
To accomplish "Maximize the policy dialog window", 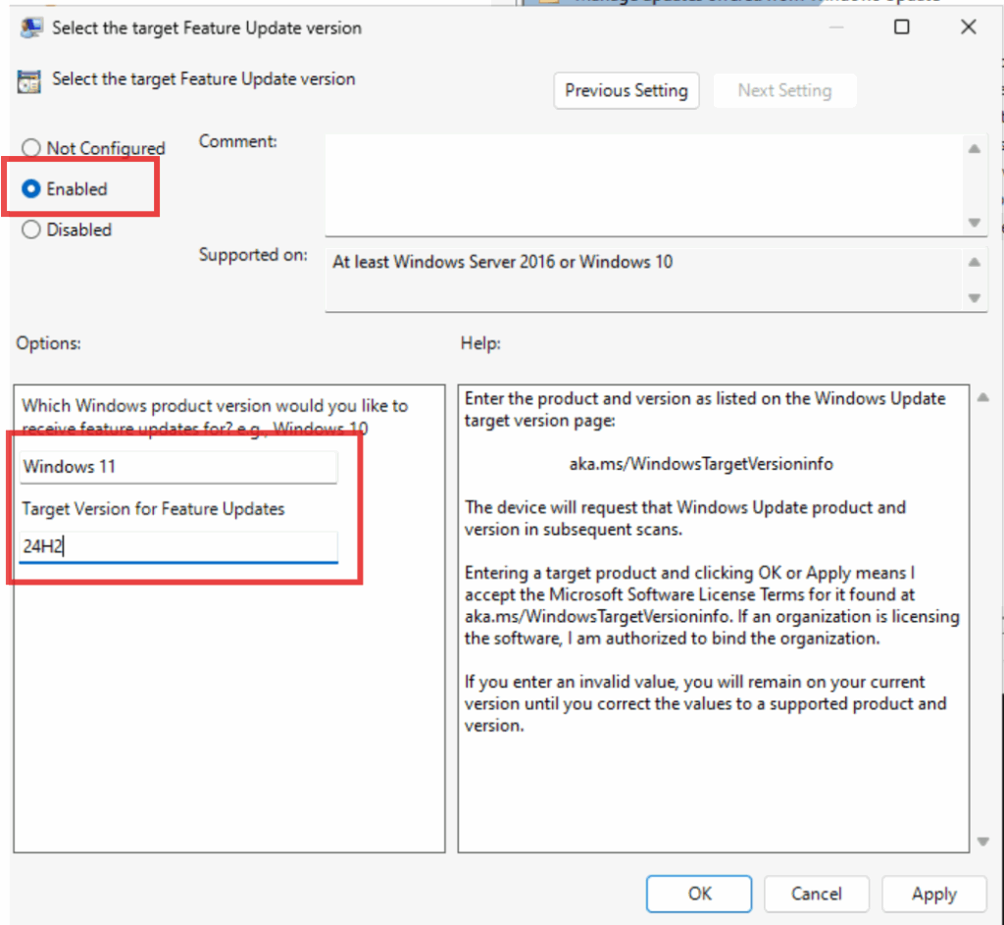I will (901, 27).
